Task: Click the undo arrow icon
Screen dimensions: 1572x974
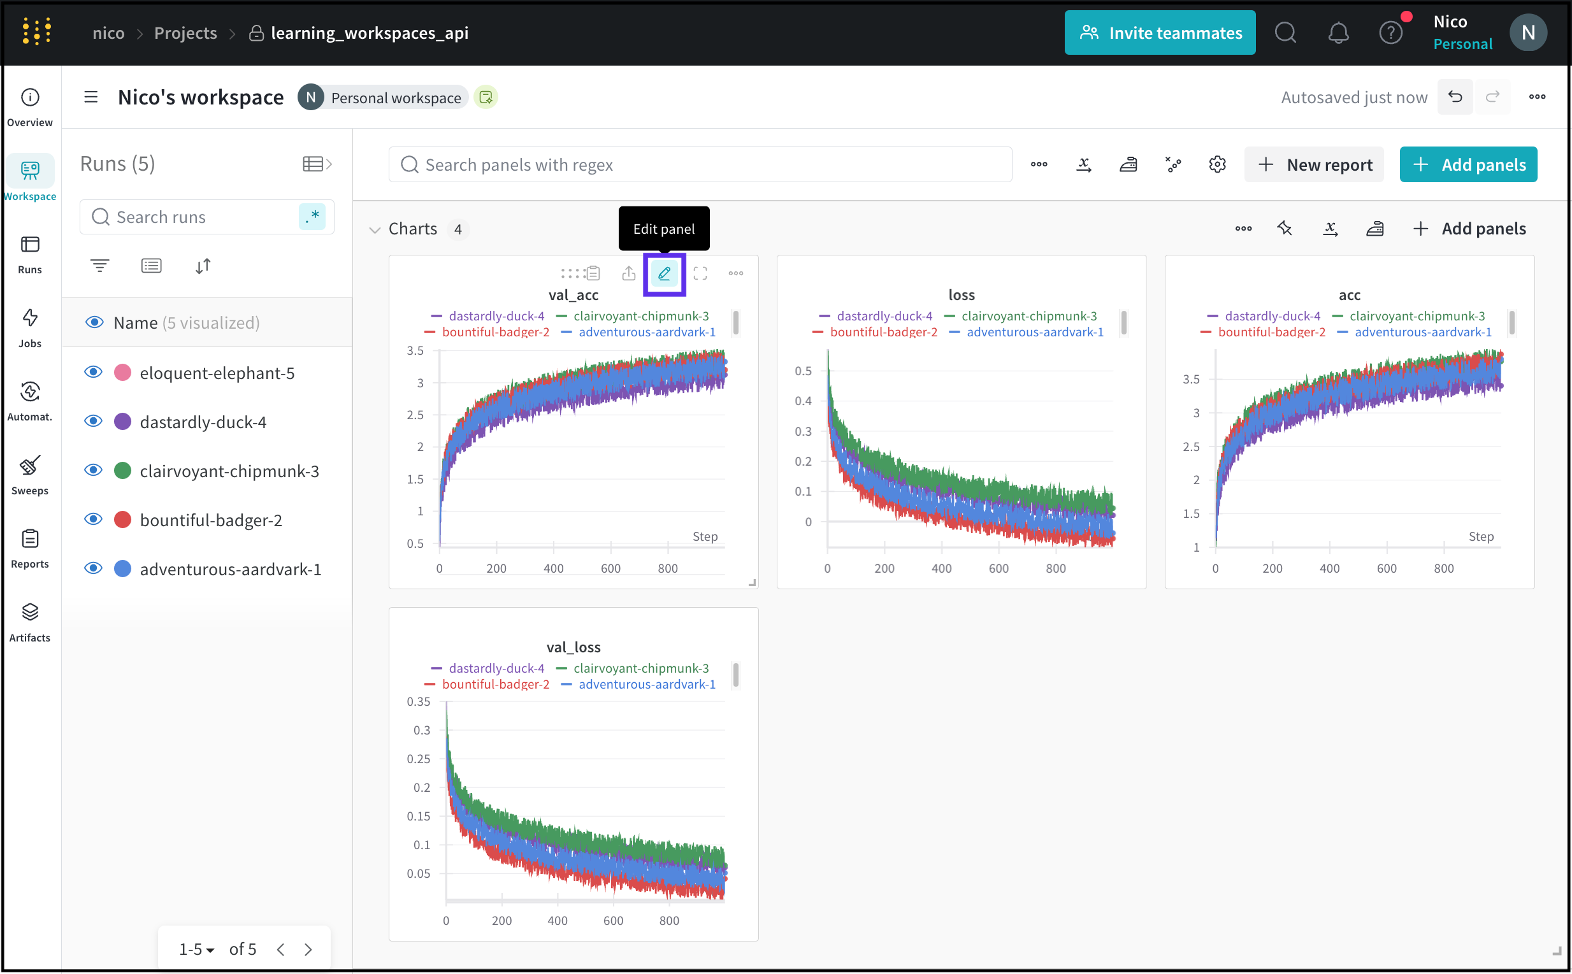Action: tap(1455, 97)
